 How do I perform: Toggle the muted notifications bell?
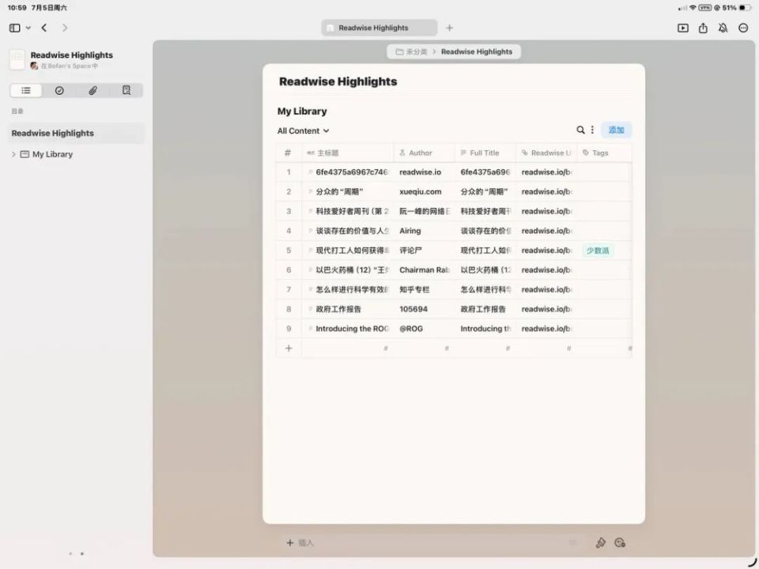point(723,28)
